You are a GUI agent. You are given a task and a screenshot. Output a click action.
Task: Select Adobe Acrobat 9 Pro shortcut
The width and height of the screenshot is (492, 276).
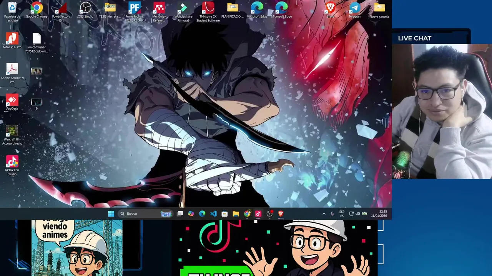(x=12, y=74)
